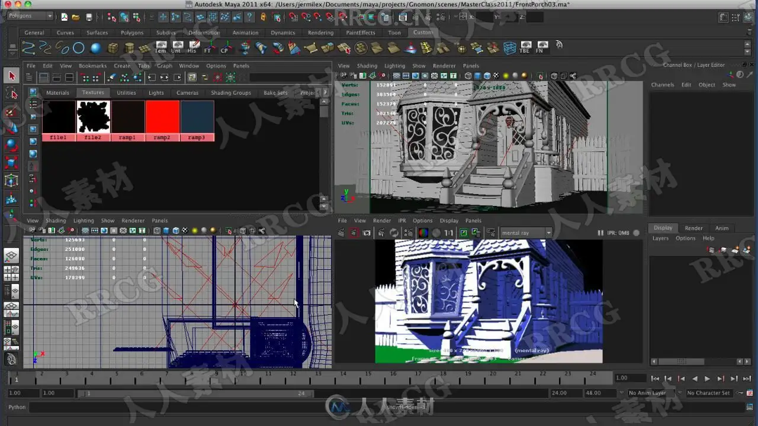This screenshot has height=426, width=758.
Task: Click the CP center pivot shelf icon
Action: coord(225,48)
